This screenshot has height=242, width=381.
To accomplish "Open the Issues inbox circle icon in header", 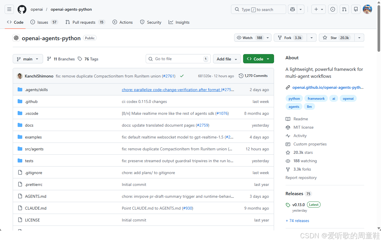I will click(333, 9).
